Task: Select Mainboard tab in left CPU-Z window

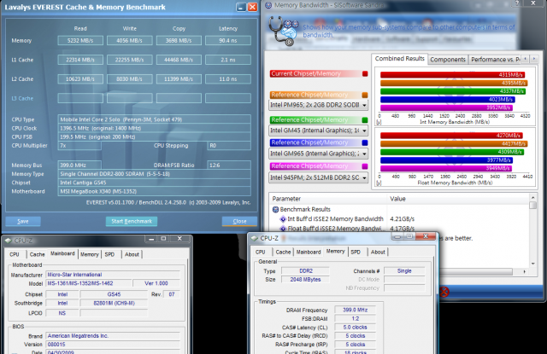Action: pos(62,253)
